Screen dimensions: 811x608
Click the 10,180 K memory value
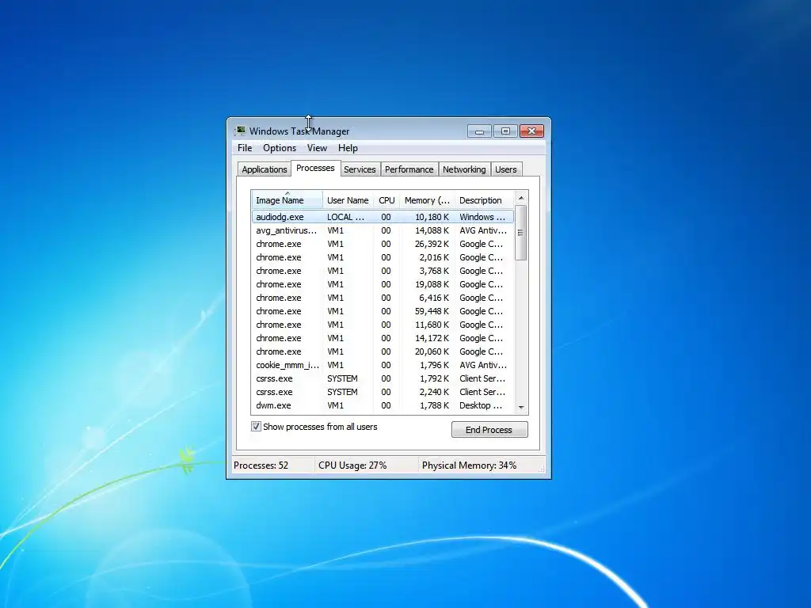[432, 217]
